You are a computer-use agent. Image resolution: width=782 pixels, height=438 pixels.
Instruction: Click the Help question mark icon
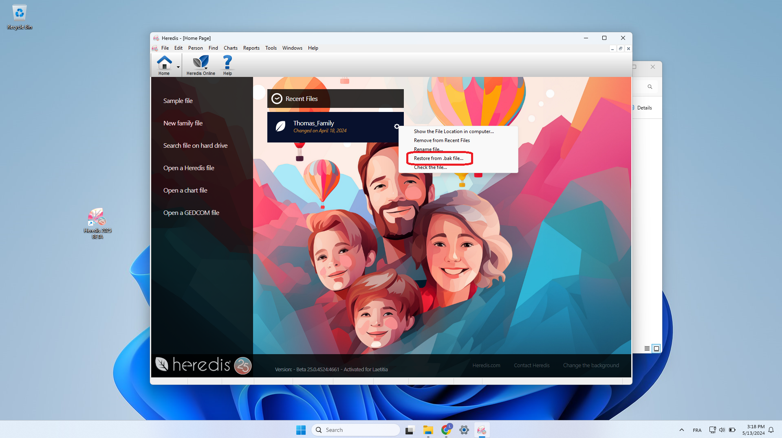(x=227, y=65)
